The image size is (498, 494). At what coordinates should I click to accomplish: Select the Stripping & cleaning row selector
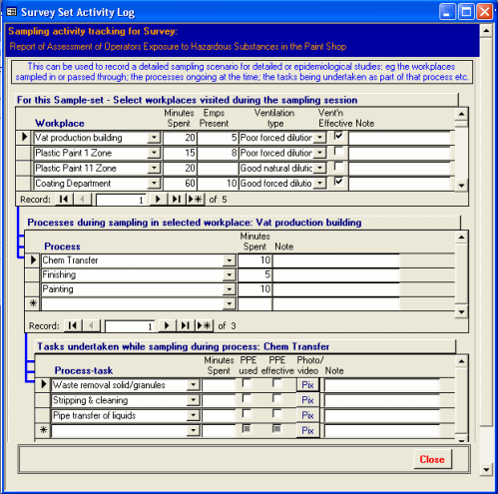43,400
